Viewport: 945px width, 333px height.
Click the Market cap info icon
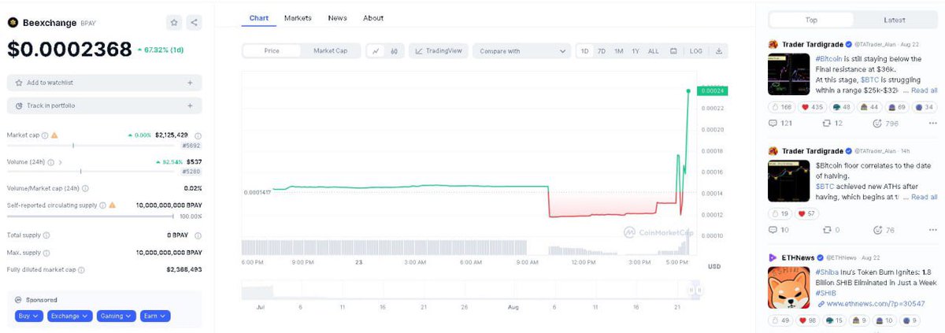pyautogui.click(x=45, y=135)
